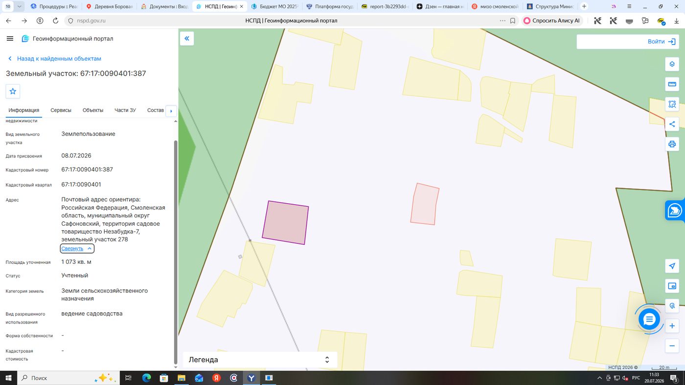The height and width of the screenshot is (385, 685).
Task: Add parcel to favorites with star
Action: tap(13, 91)
